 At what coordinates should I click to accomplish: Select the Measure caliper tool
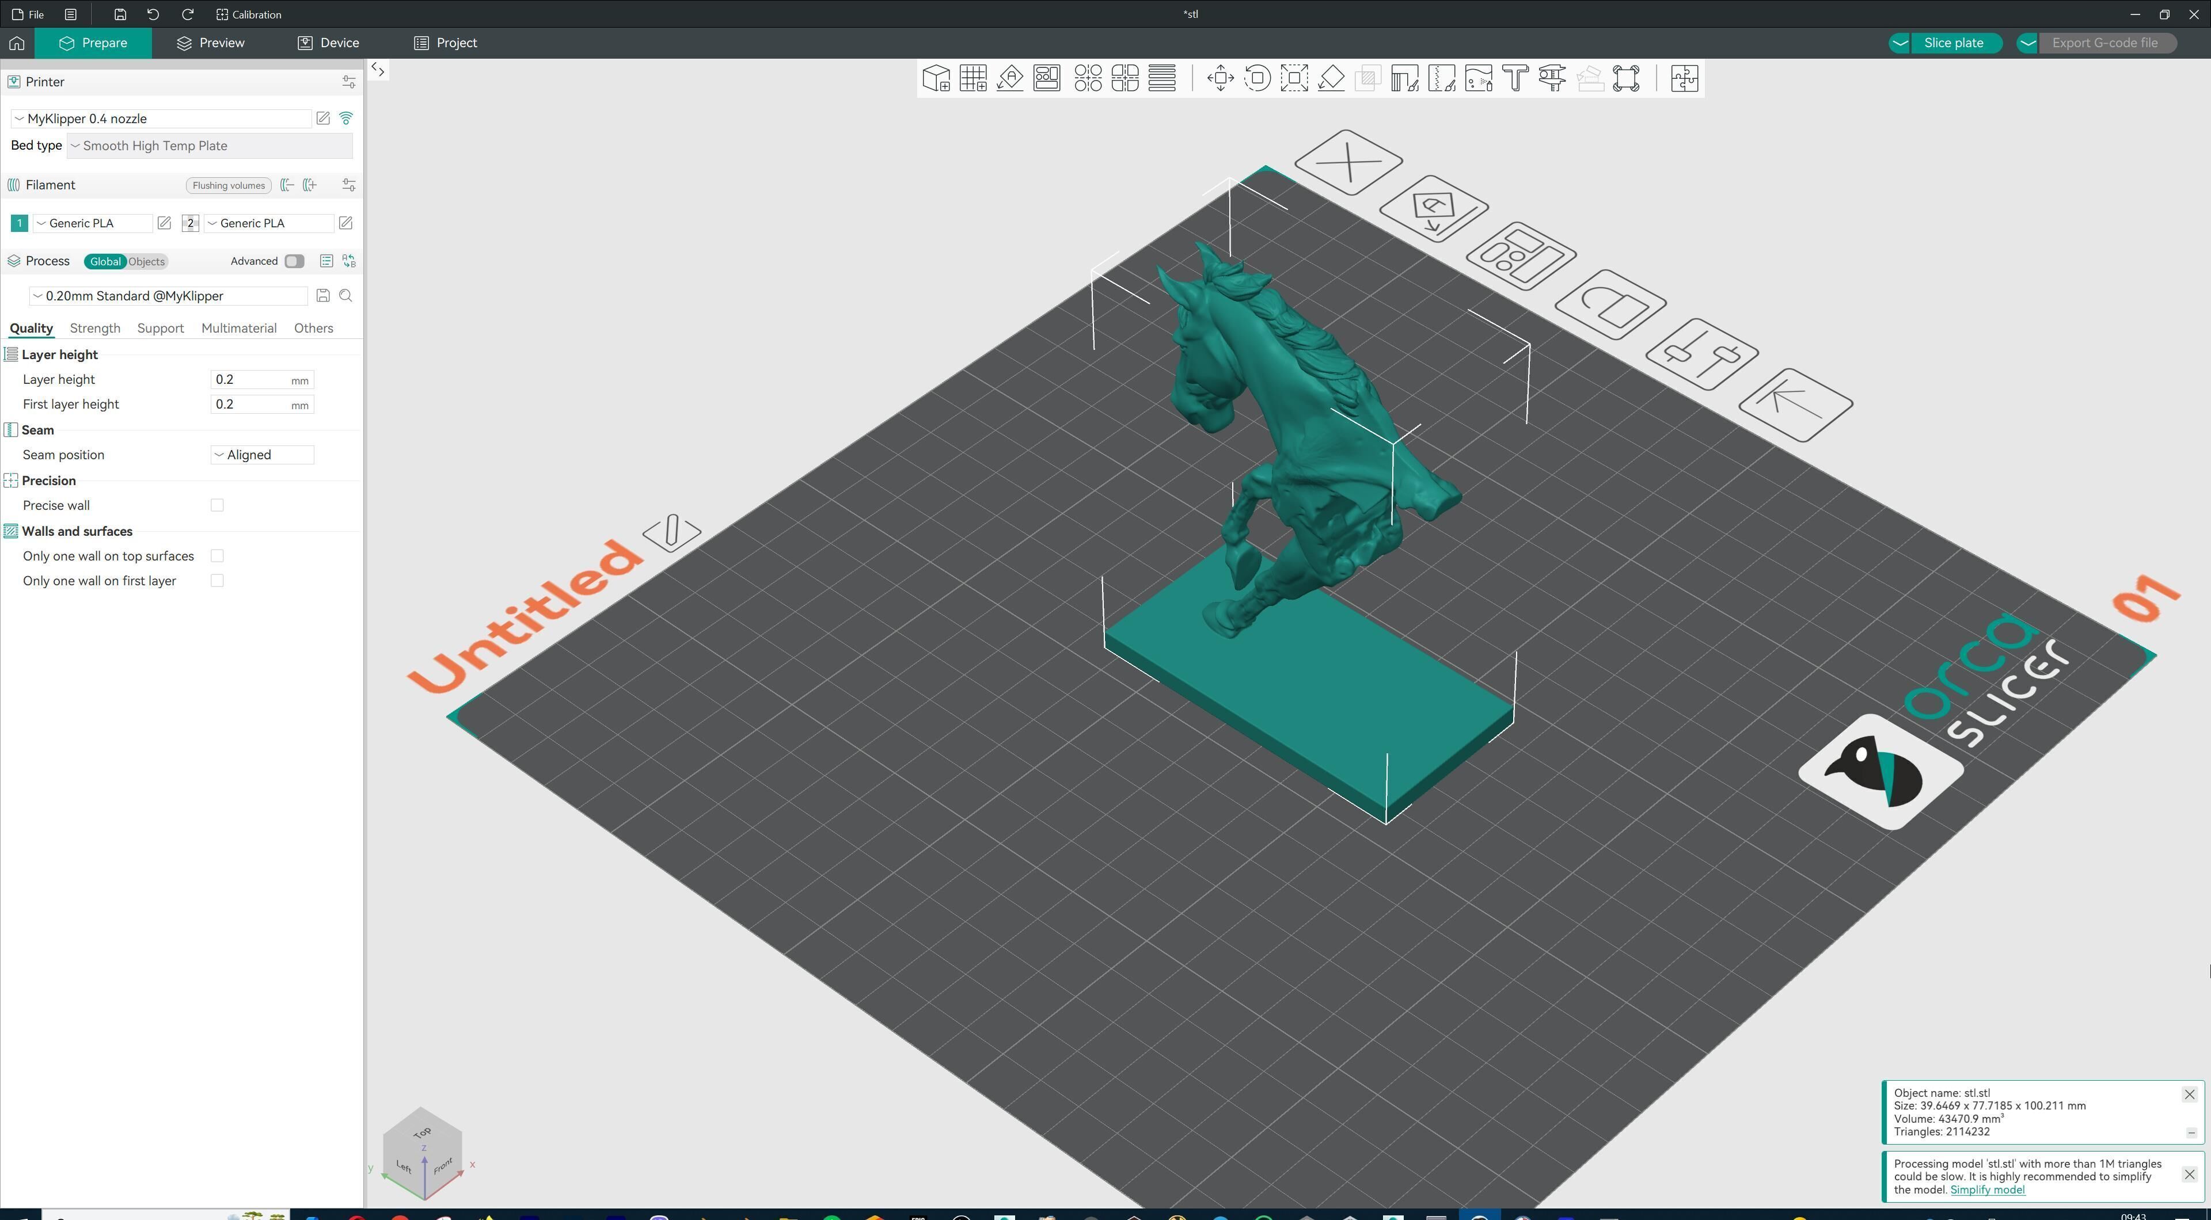pos(1552,78)
